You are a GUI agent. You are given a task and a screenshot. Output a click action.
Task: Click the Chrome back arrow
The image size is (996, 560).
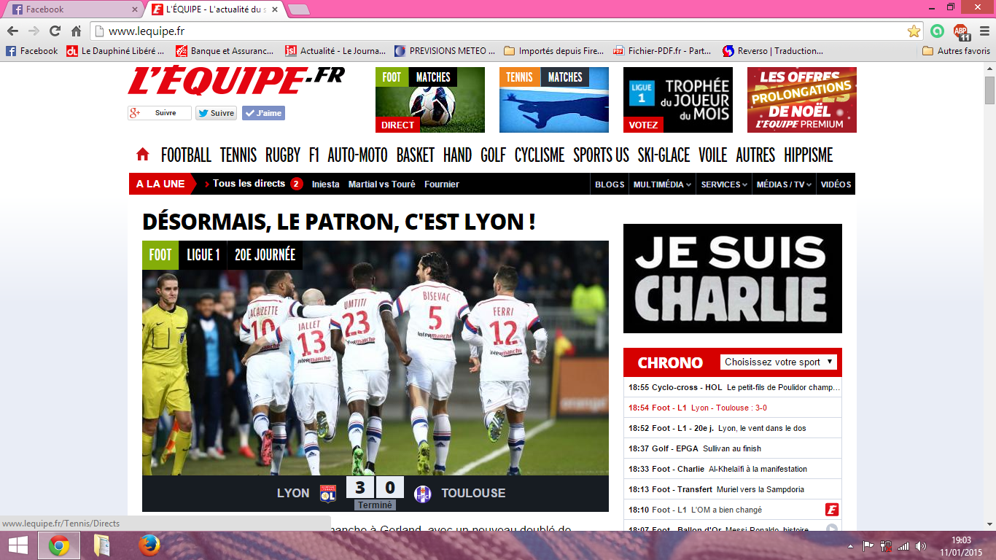12,31
